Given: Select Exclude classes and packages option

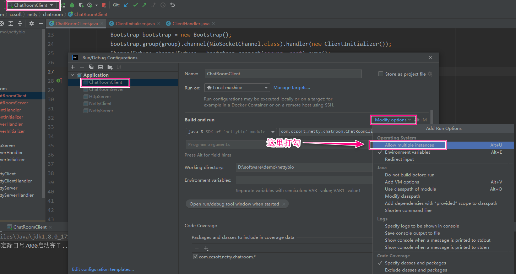Looking at the screenshot, I should (443, 270).
